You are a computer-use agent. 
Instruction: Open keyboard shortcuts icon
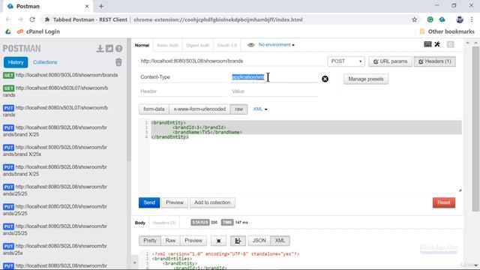(427, 44)
